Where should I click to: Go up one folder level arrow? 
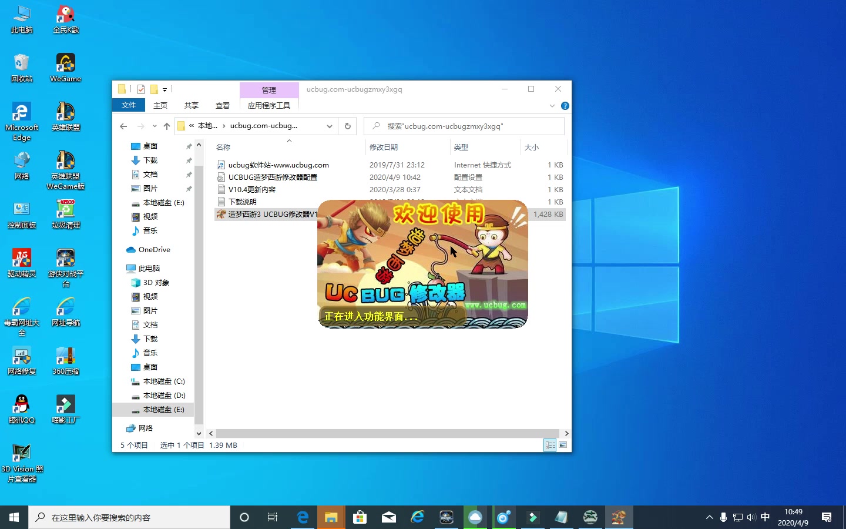click(x=167, y=126)
